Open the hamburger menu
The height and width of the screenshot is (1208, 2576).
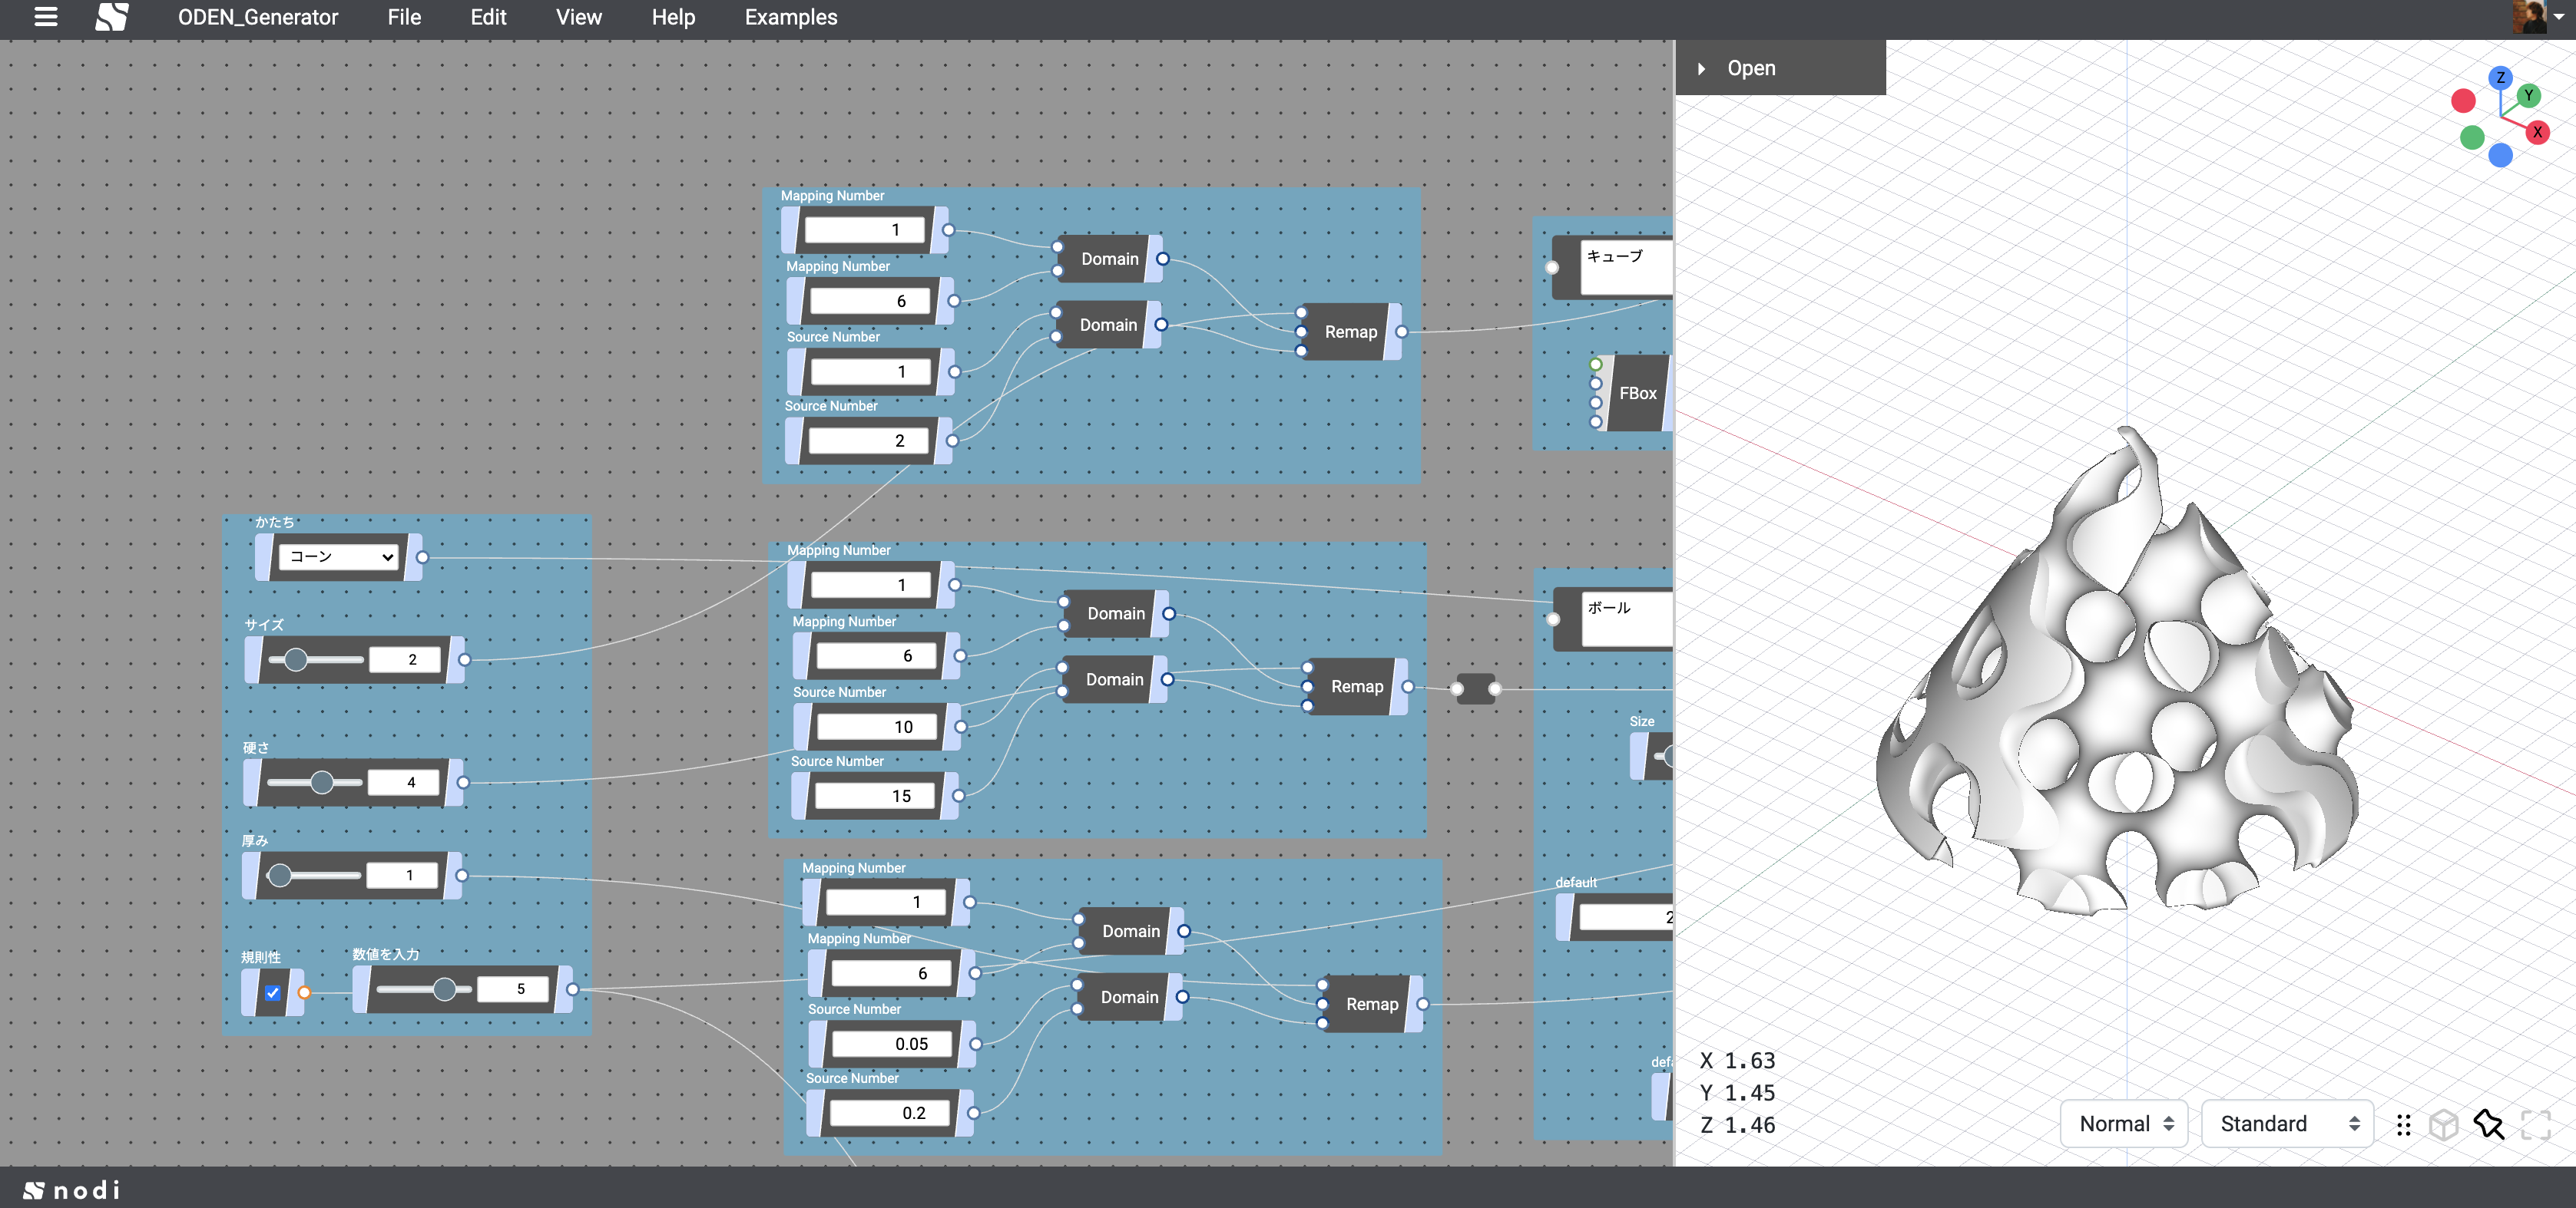coord(45,17)
